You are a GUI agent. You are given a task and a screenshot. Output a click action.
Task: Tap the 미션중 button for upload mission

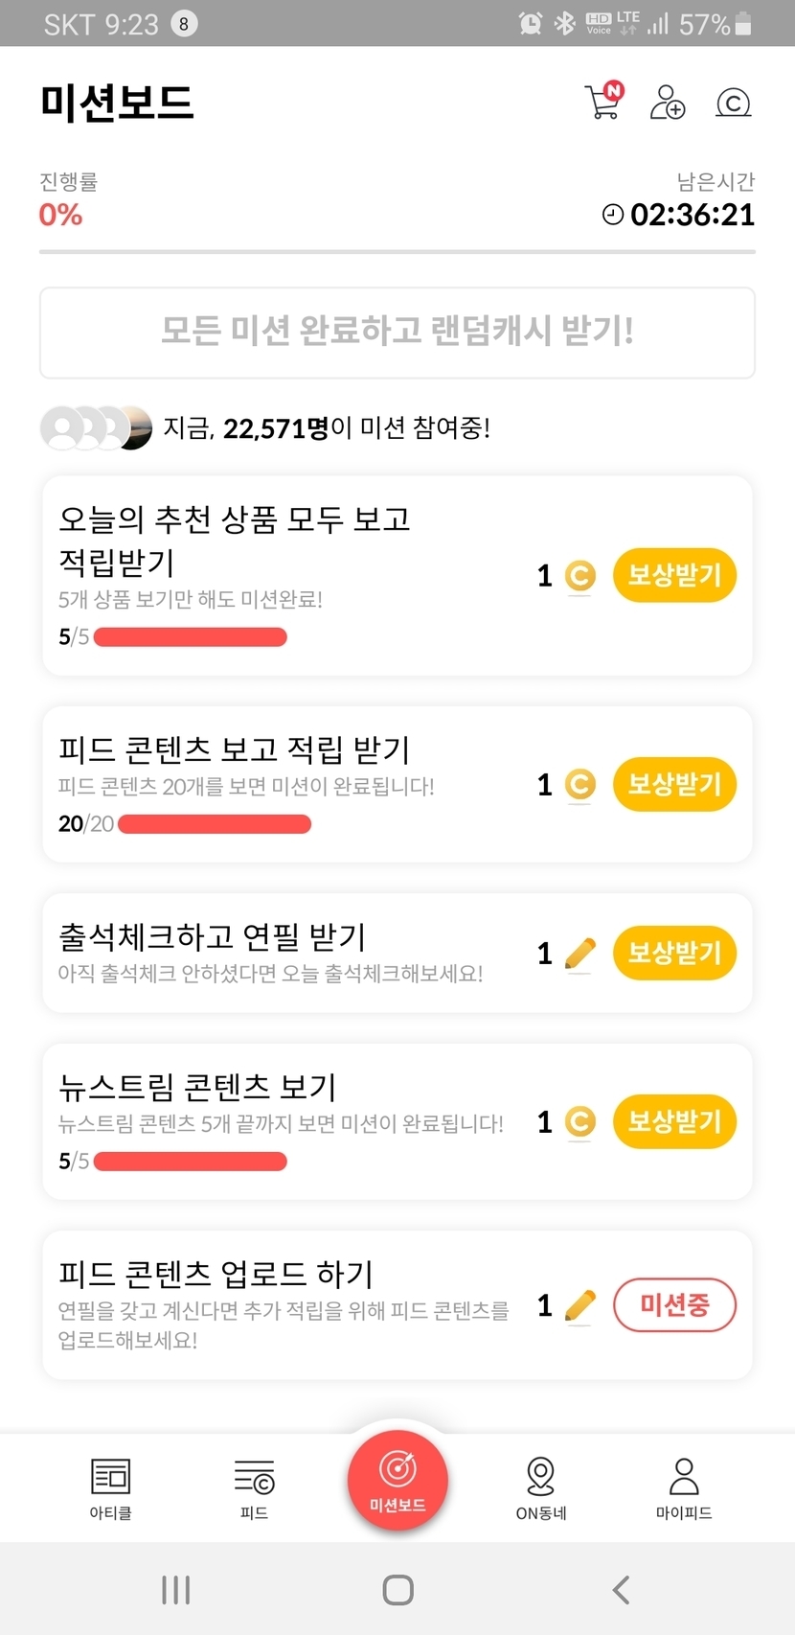click(x=674, y=1305)
